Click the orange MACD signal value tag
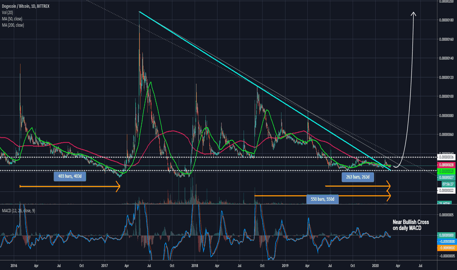 click(446, 248)
